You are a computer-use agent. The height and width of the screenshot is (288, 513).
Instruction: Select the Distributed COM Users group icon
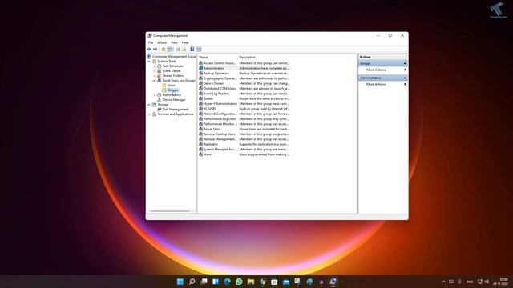tap(201, 89)
